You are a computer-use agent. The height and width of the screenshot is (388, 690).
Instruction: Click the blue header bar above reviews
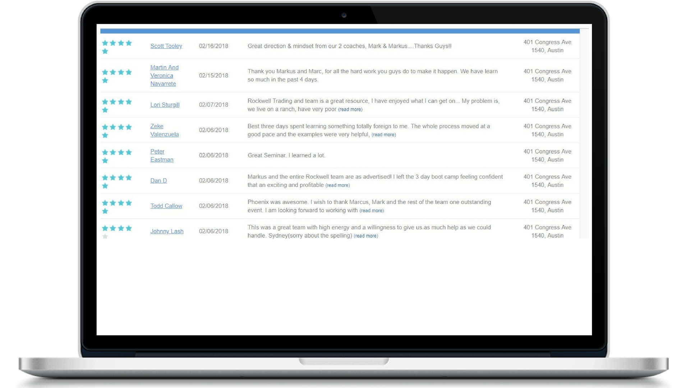pos(340,31)
